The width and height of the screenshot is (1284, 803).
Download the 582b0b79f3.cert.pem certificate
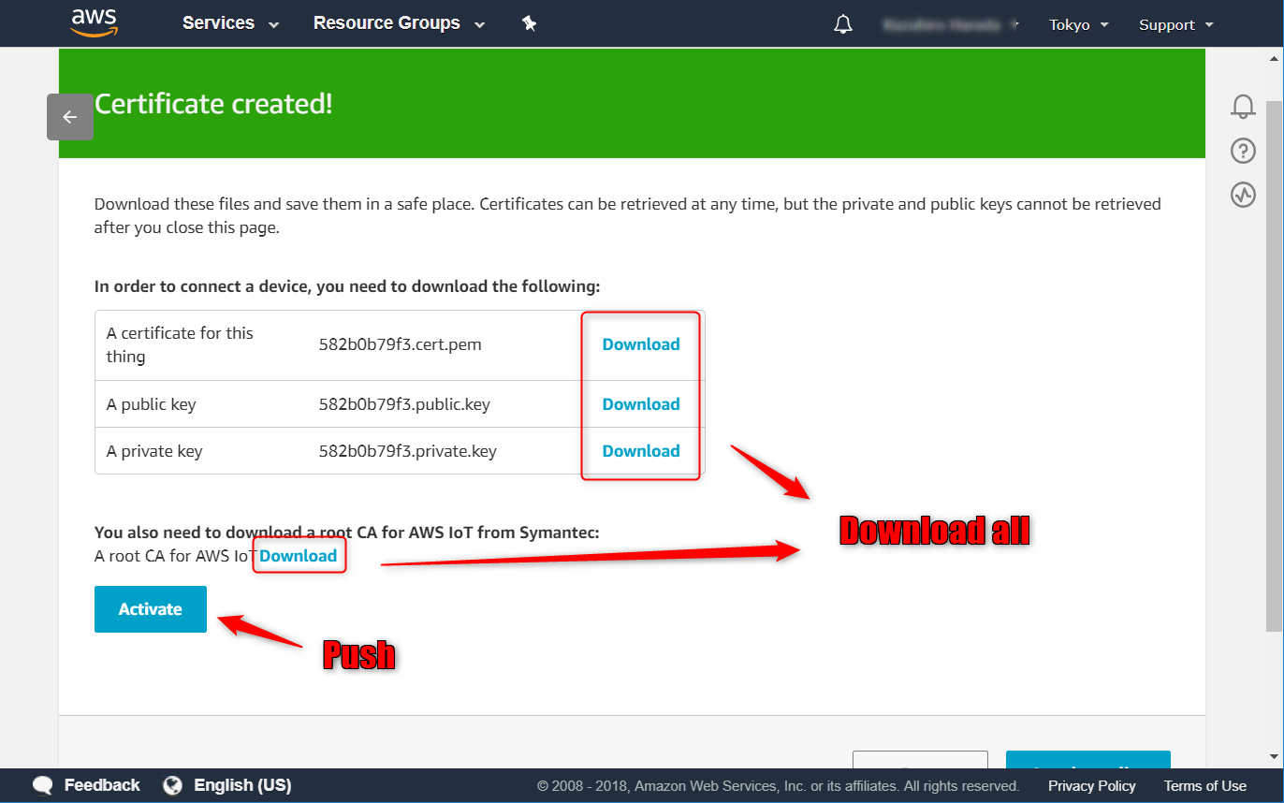pos(641,344)
